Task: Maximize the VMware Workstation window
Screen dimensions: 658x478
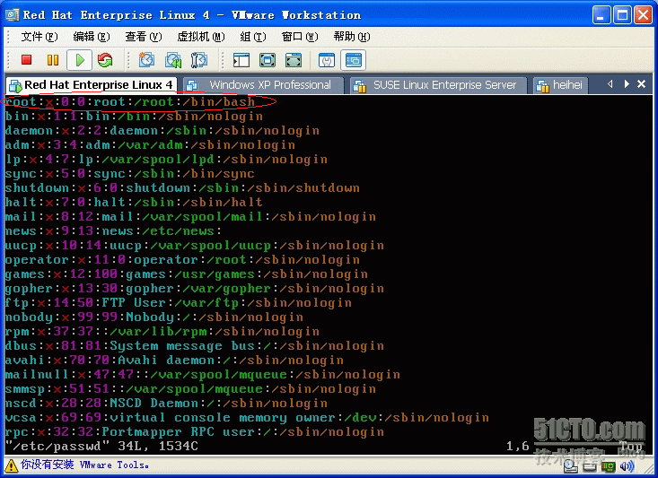Action: 622,15
